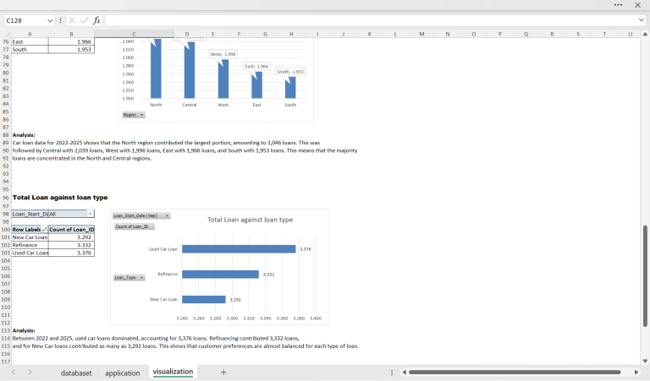The height and width of the screenshot is (381, 650).
Task: Add a new sheet with plus icon
Action: [223, 372]
